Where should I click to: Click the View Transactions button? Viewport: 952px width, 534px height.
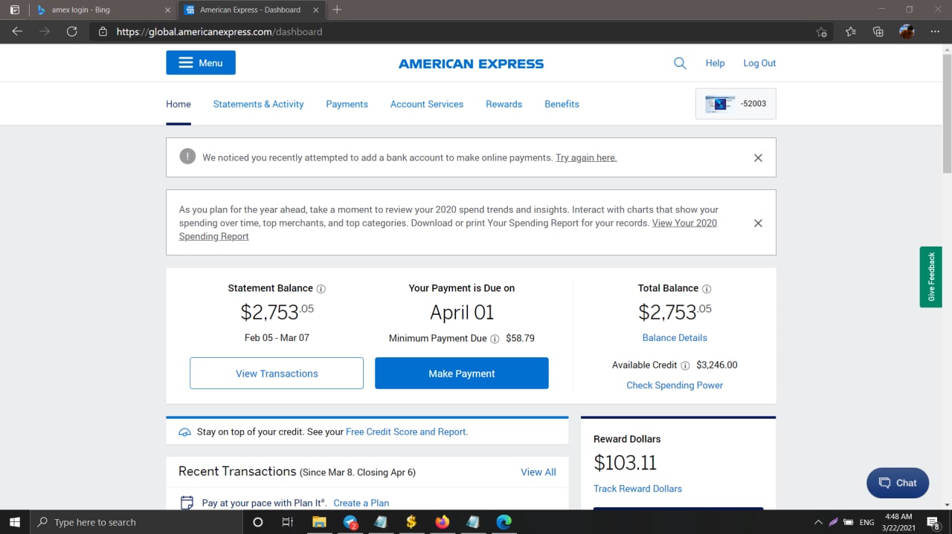(277, 374)
